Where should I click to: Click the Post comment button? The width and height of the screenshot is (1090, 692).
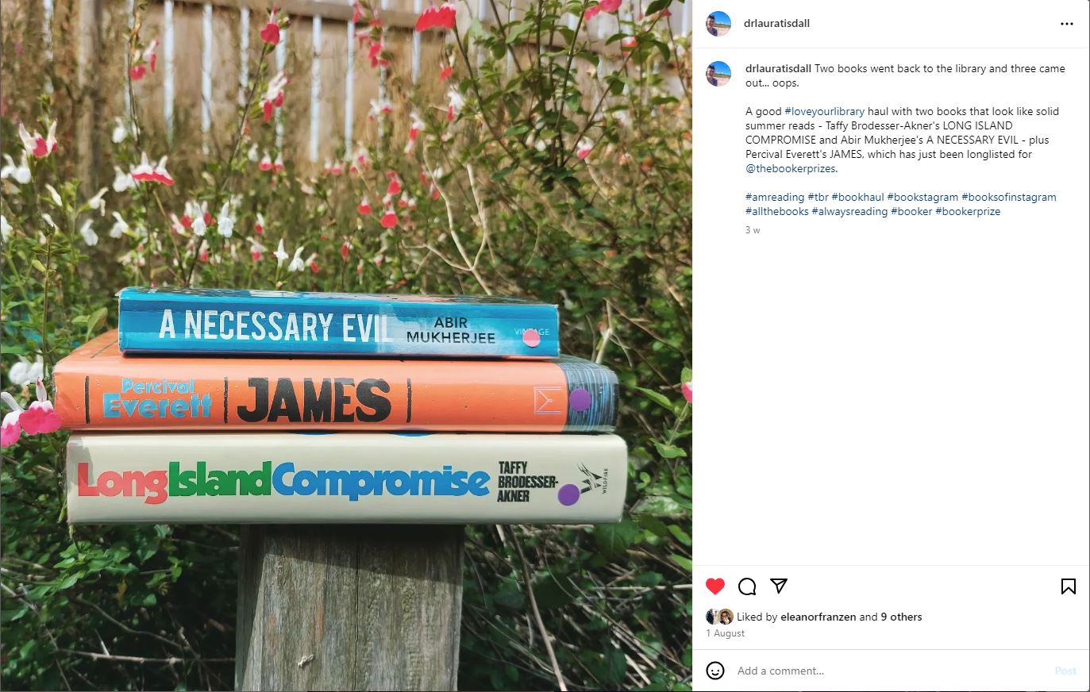coord(1065,671)
